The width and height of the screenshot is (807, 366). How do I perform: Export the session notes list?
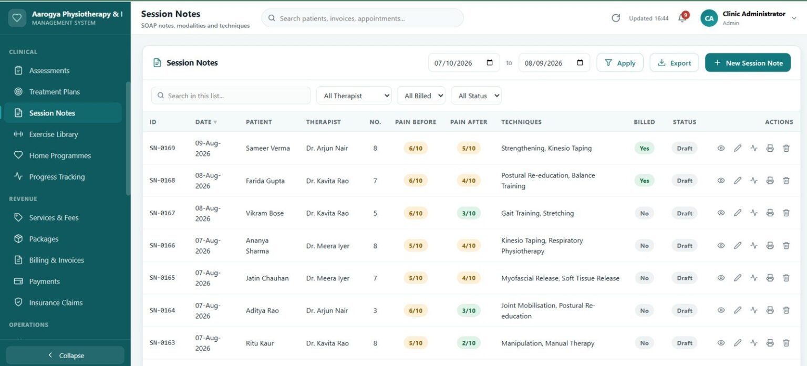pos(674,62)
